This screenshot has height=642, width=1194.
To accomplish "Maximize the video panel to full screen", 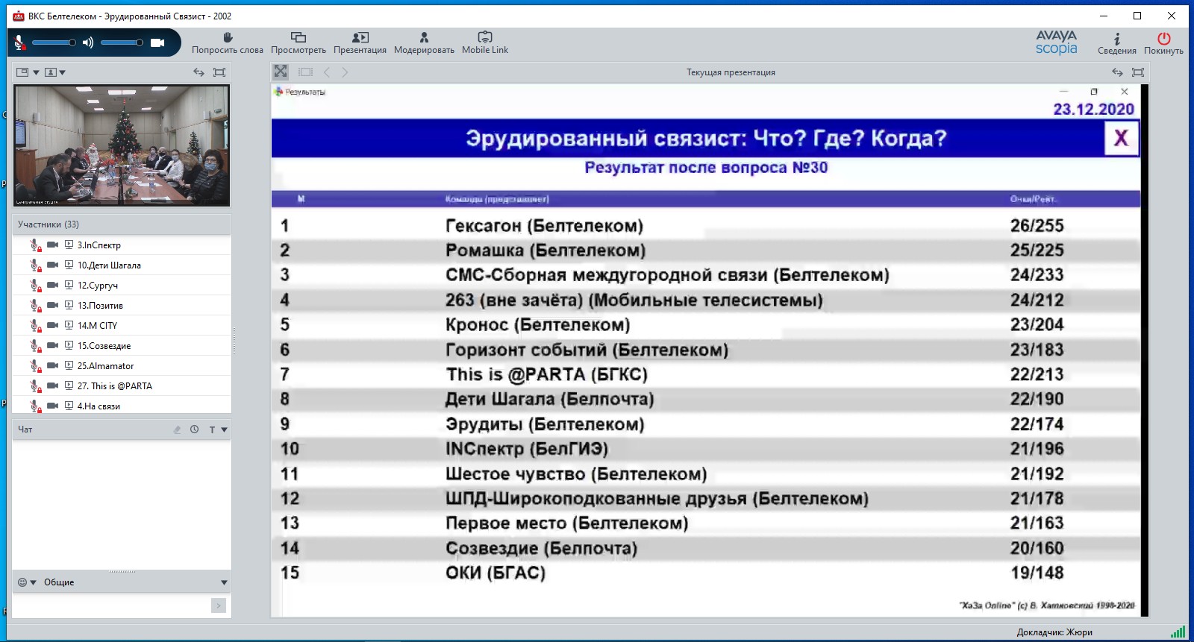I will coord(219,72).
